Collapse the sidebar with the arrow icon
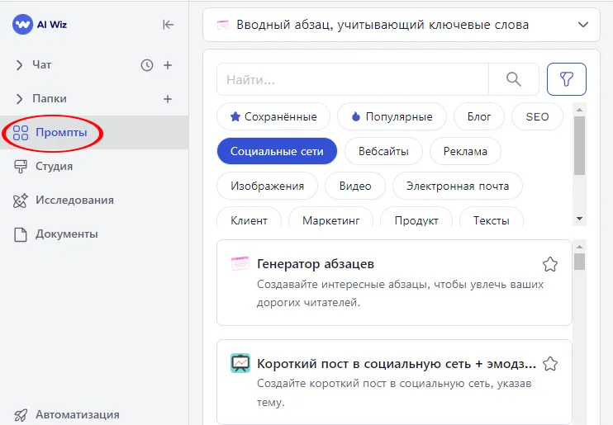Image resolution: width=613 pixels, height=425 pixels. [x=168, y=25]
